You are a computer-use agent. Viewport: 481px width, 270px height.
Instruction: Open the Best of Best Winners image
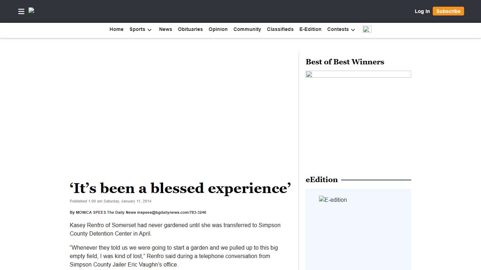358,74
